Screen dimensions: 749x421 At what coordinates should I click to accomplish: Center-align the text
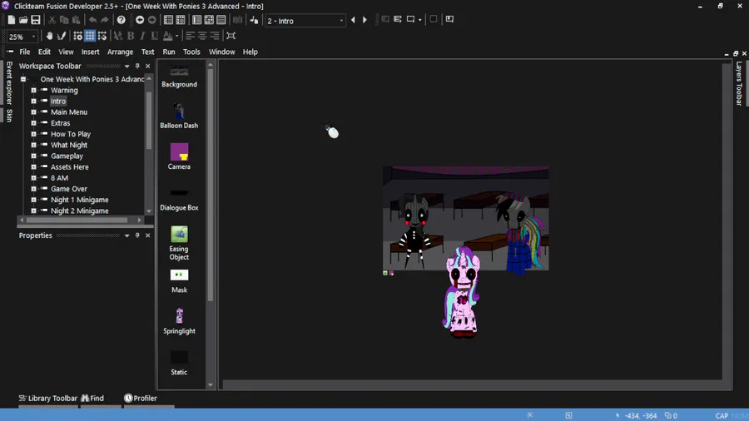[202, 36]
